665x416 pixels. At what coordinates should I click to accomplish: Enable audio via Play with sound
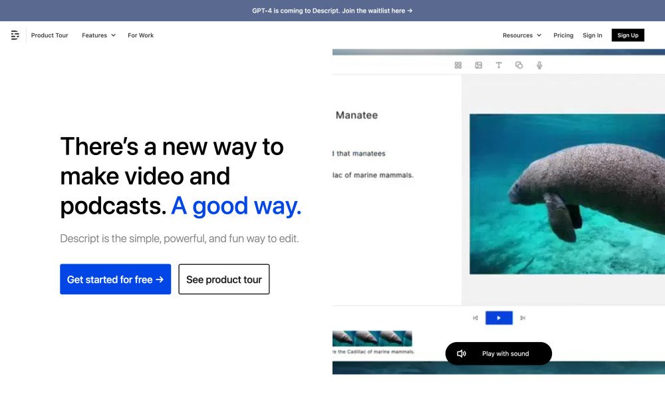(x=498, y=353)
